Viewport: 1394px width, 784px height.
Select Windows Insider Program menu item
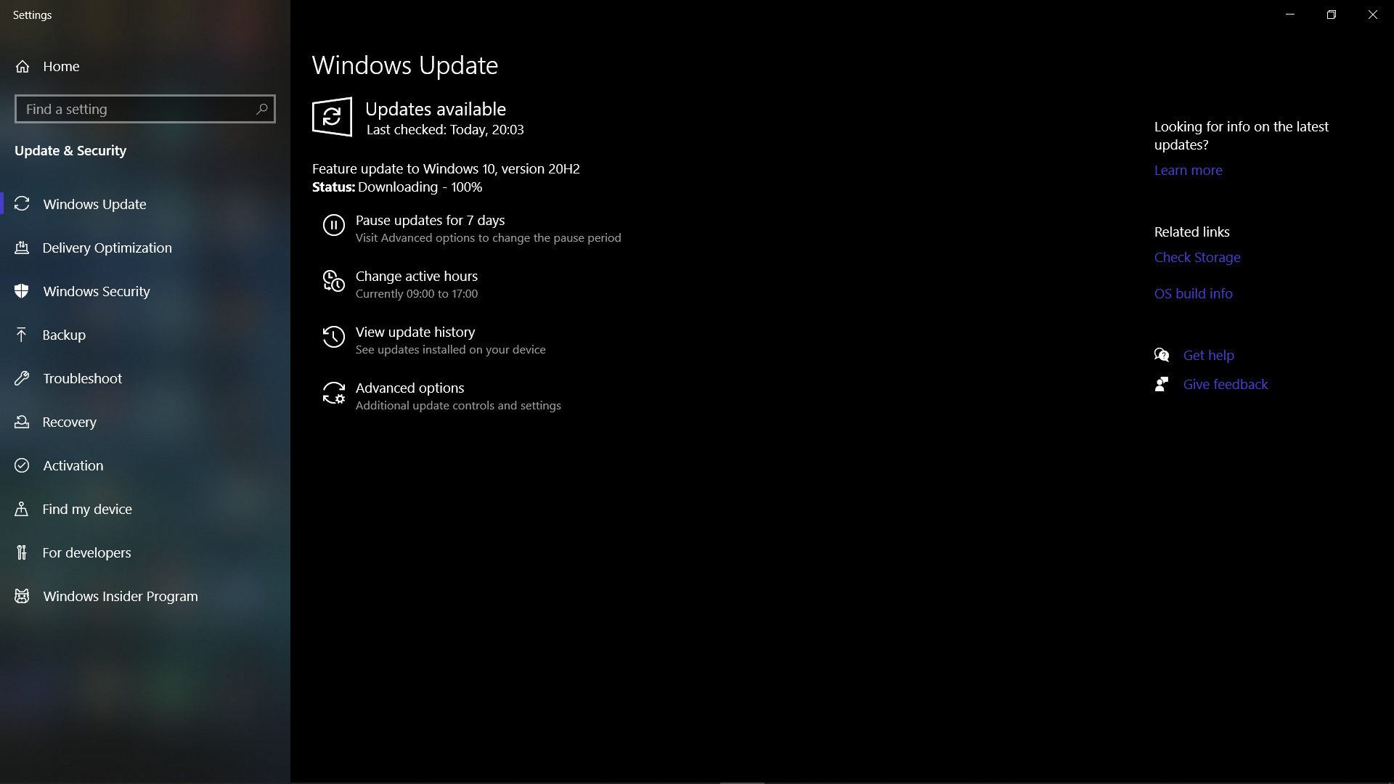click(120, 595)
